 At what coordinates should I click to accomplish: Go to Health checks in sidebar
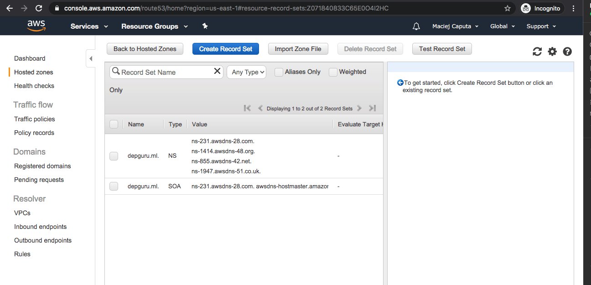34,86
